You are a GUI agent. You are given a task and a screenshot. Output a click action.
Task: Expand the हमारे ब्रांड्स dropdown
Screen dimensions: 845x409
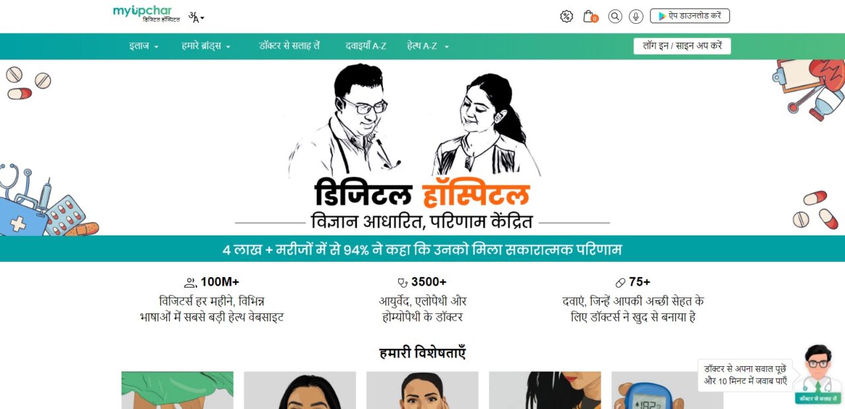pos(206,46)
